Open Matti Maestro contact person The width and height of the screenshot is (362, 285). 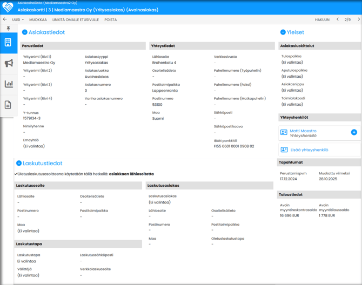point(303,131)
